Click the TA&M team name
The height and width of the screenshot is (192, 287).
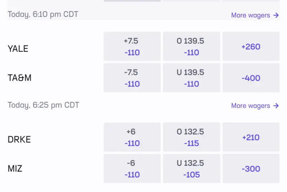click(x=19, y=78)
